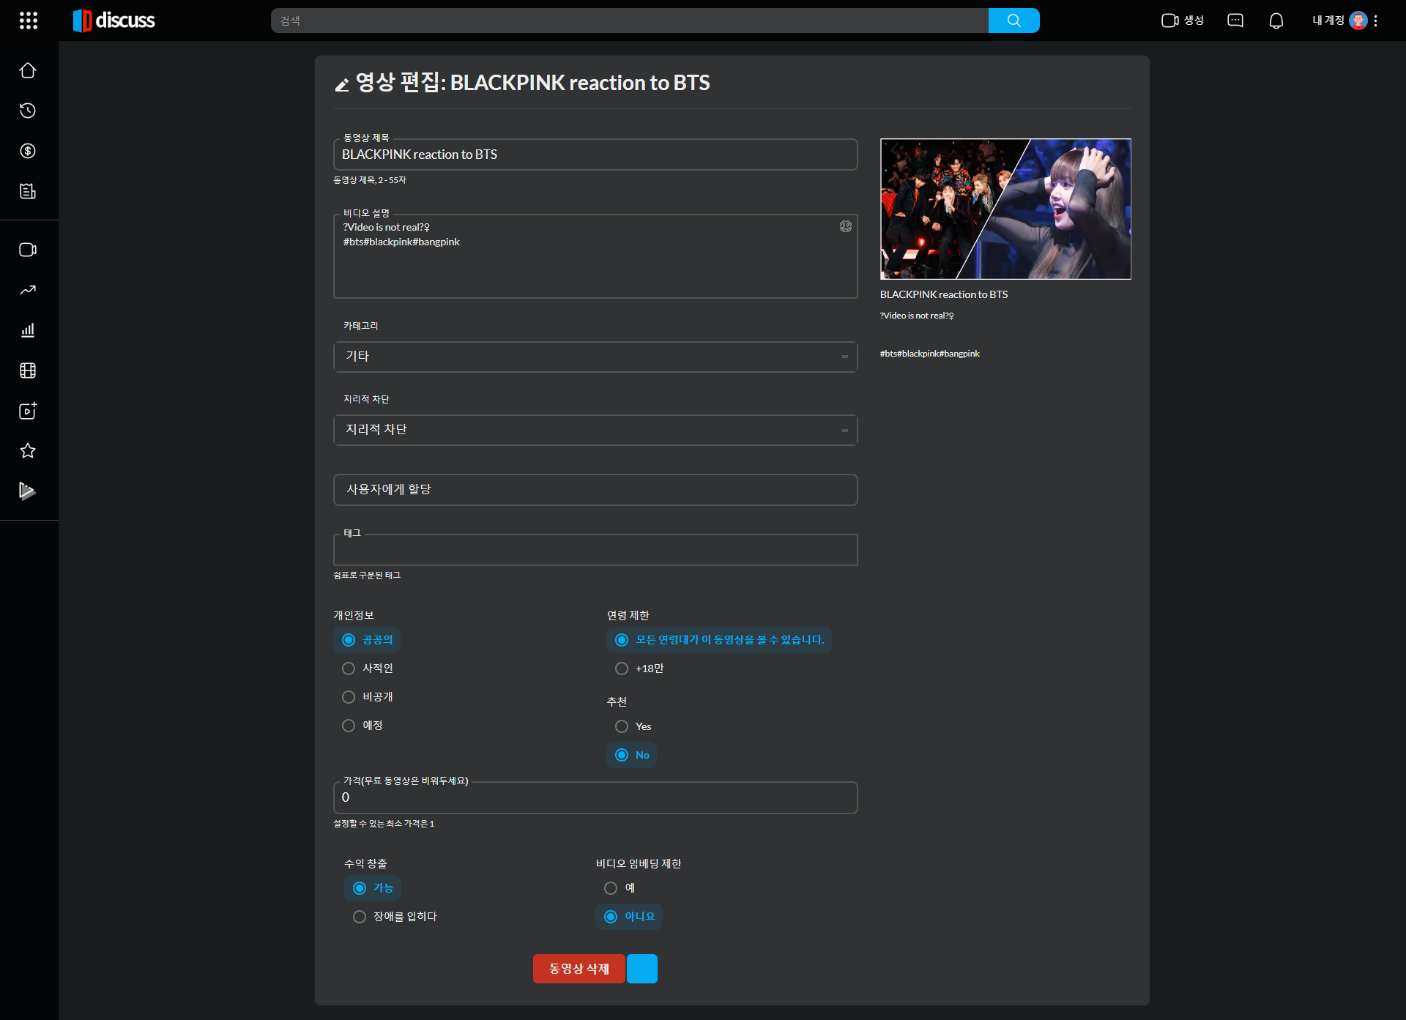Viewport: 1406px width, 1020px height.
Task: Open the play-store triangle sidebar icon
Action: coord(28,491)
